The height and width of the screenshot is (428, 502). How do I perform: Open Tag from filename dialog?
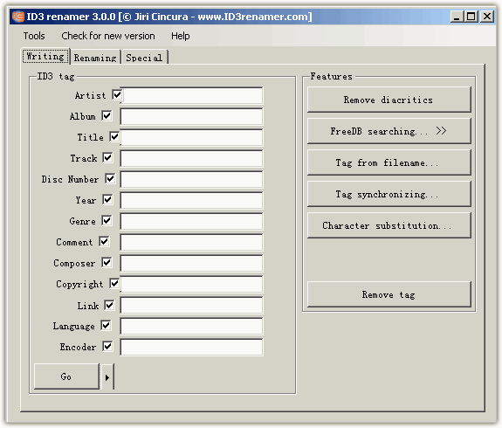pos(389,162)
